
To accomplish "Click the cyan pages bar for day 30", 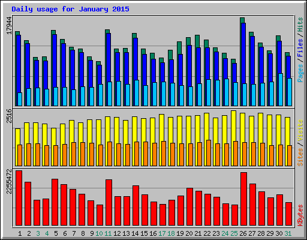I will [x=281, y=89].
